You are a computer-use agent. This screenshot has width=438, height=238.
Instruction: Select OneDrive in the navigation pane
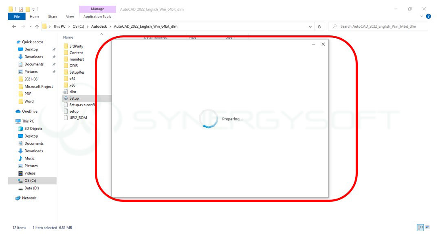(27, 111)
